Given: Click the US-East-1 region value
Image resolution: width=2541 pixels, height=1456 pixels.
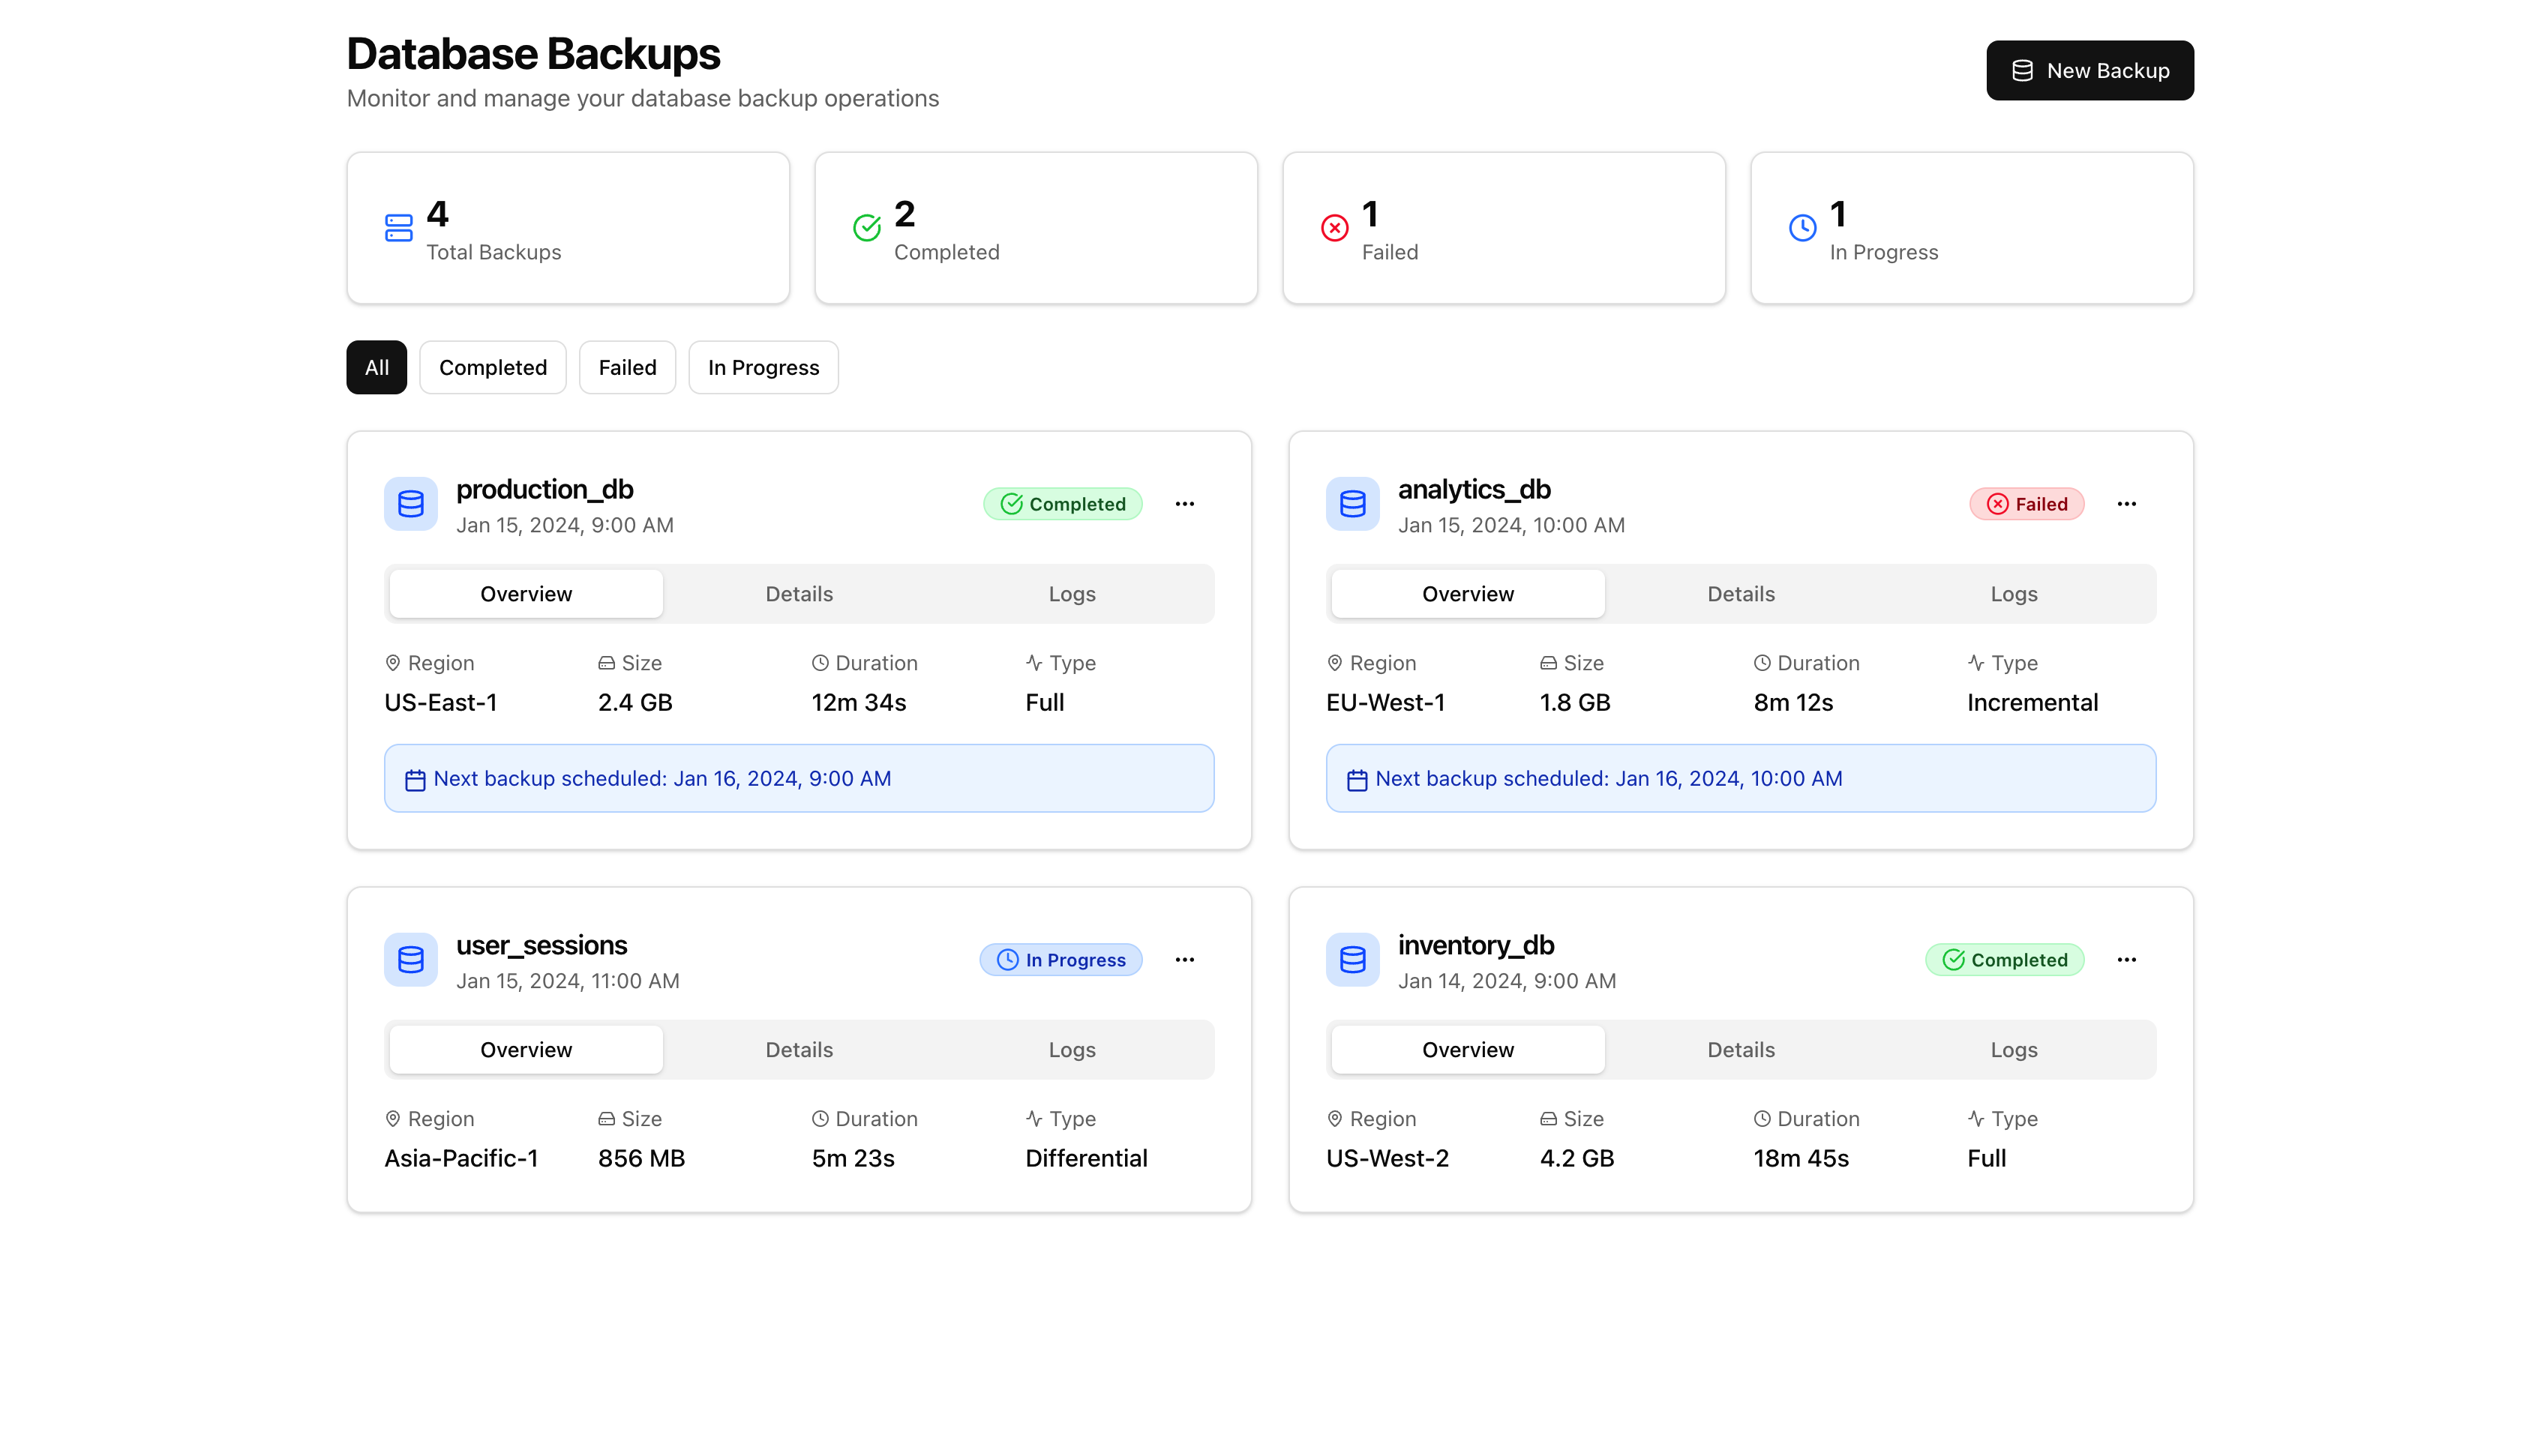Looking at the screenshot, I should click(x=441, y=703).
